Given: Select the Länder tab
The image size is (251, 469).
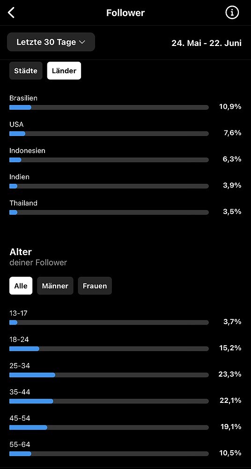Looking at the screenshot, I should pyautogui.click(x=64, y=71).
